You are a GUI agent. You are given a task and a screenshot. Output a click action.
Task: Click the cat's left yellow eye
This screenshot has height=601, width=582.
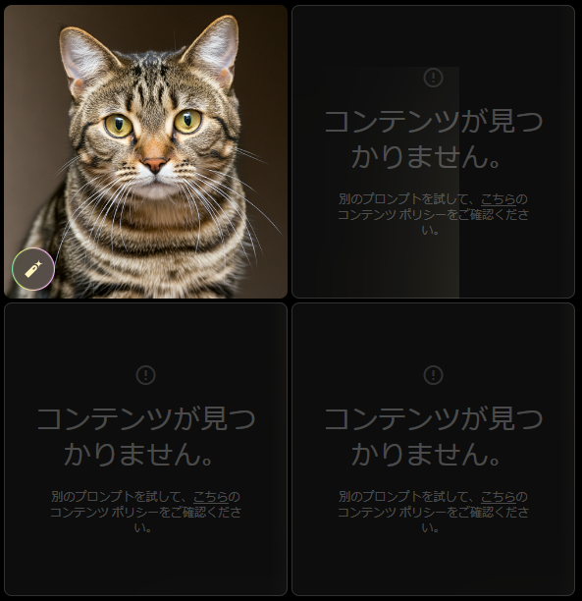(x=119, y=126)
